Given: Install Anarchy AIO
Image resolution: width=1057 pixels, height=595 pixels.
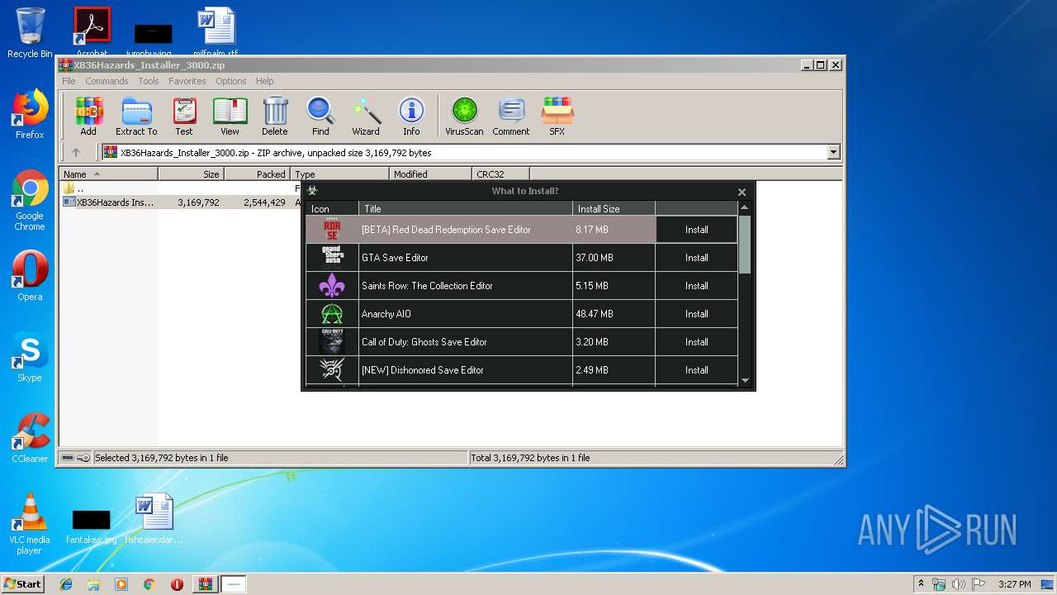Looking at the screenshot, I should click(697, 314).
